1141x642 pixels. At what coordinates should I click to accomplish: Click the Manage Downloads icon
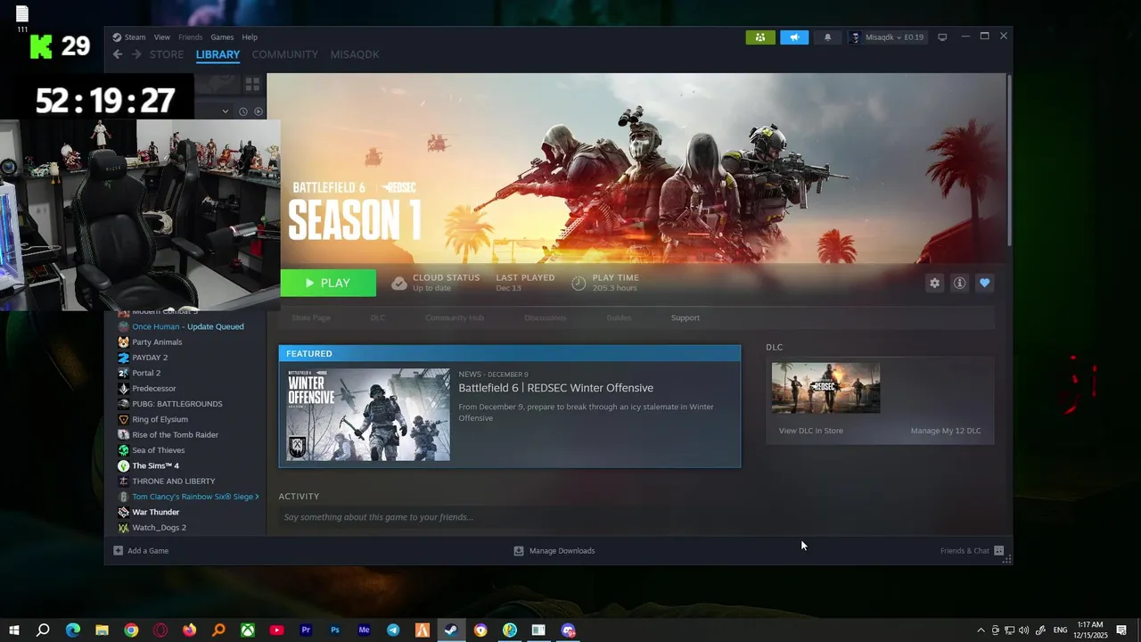click(x=519, y=551)
